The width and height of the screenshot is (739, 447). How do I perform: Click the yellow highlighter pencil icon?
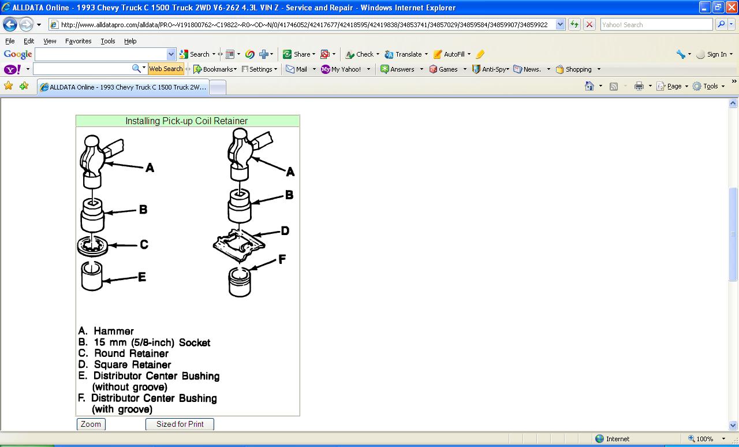[x=480, y=54]
